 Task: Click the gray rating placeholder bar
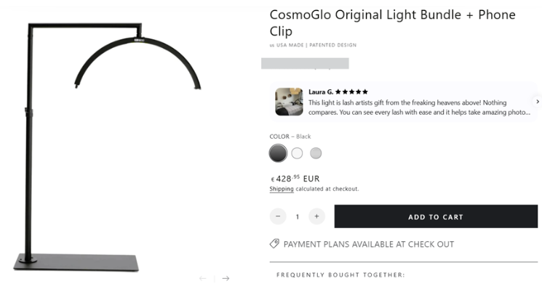tap(305, 63)
